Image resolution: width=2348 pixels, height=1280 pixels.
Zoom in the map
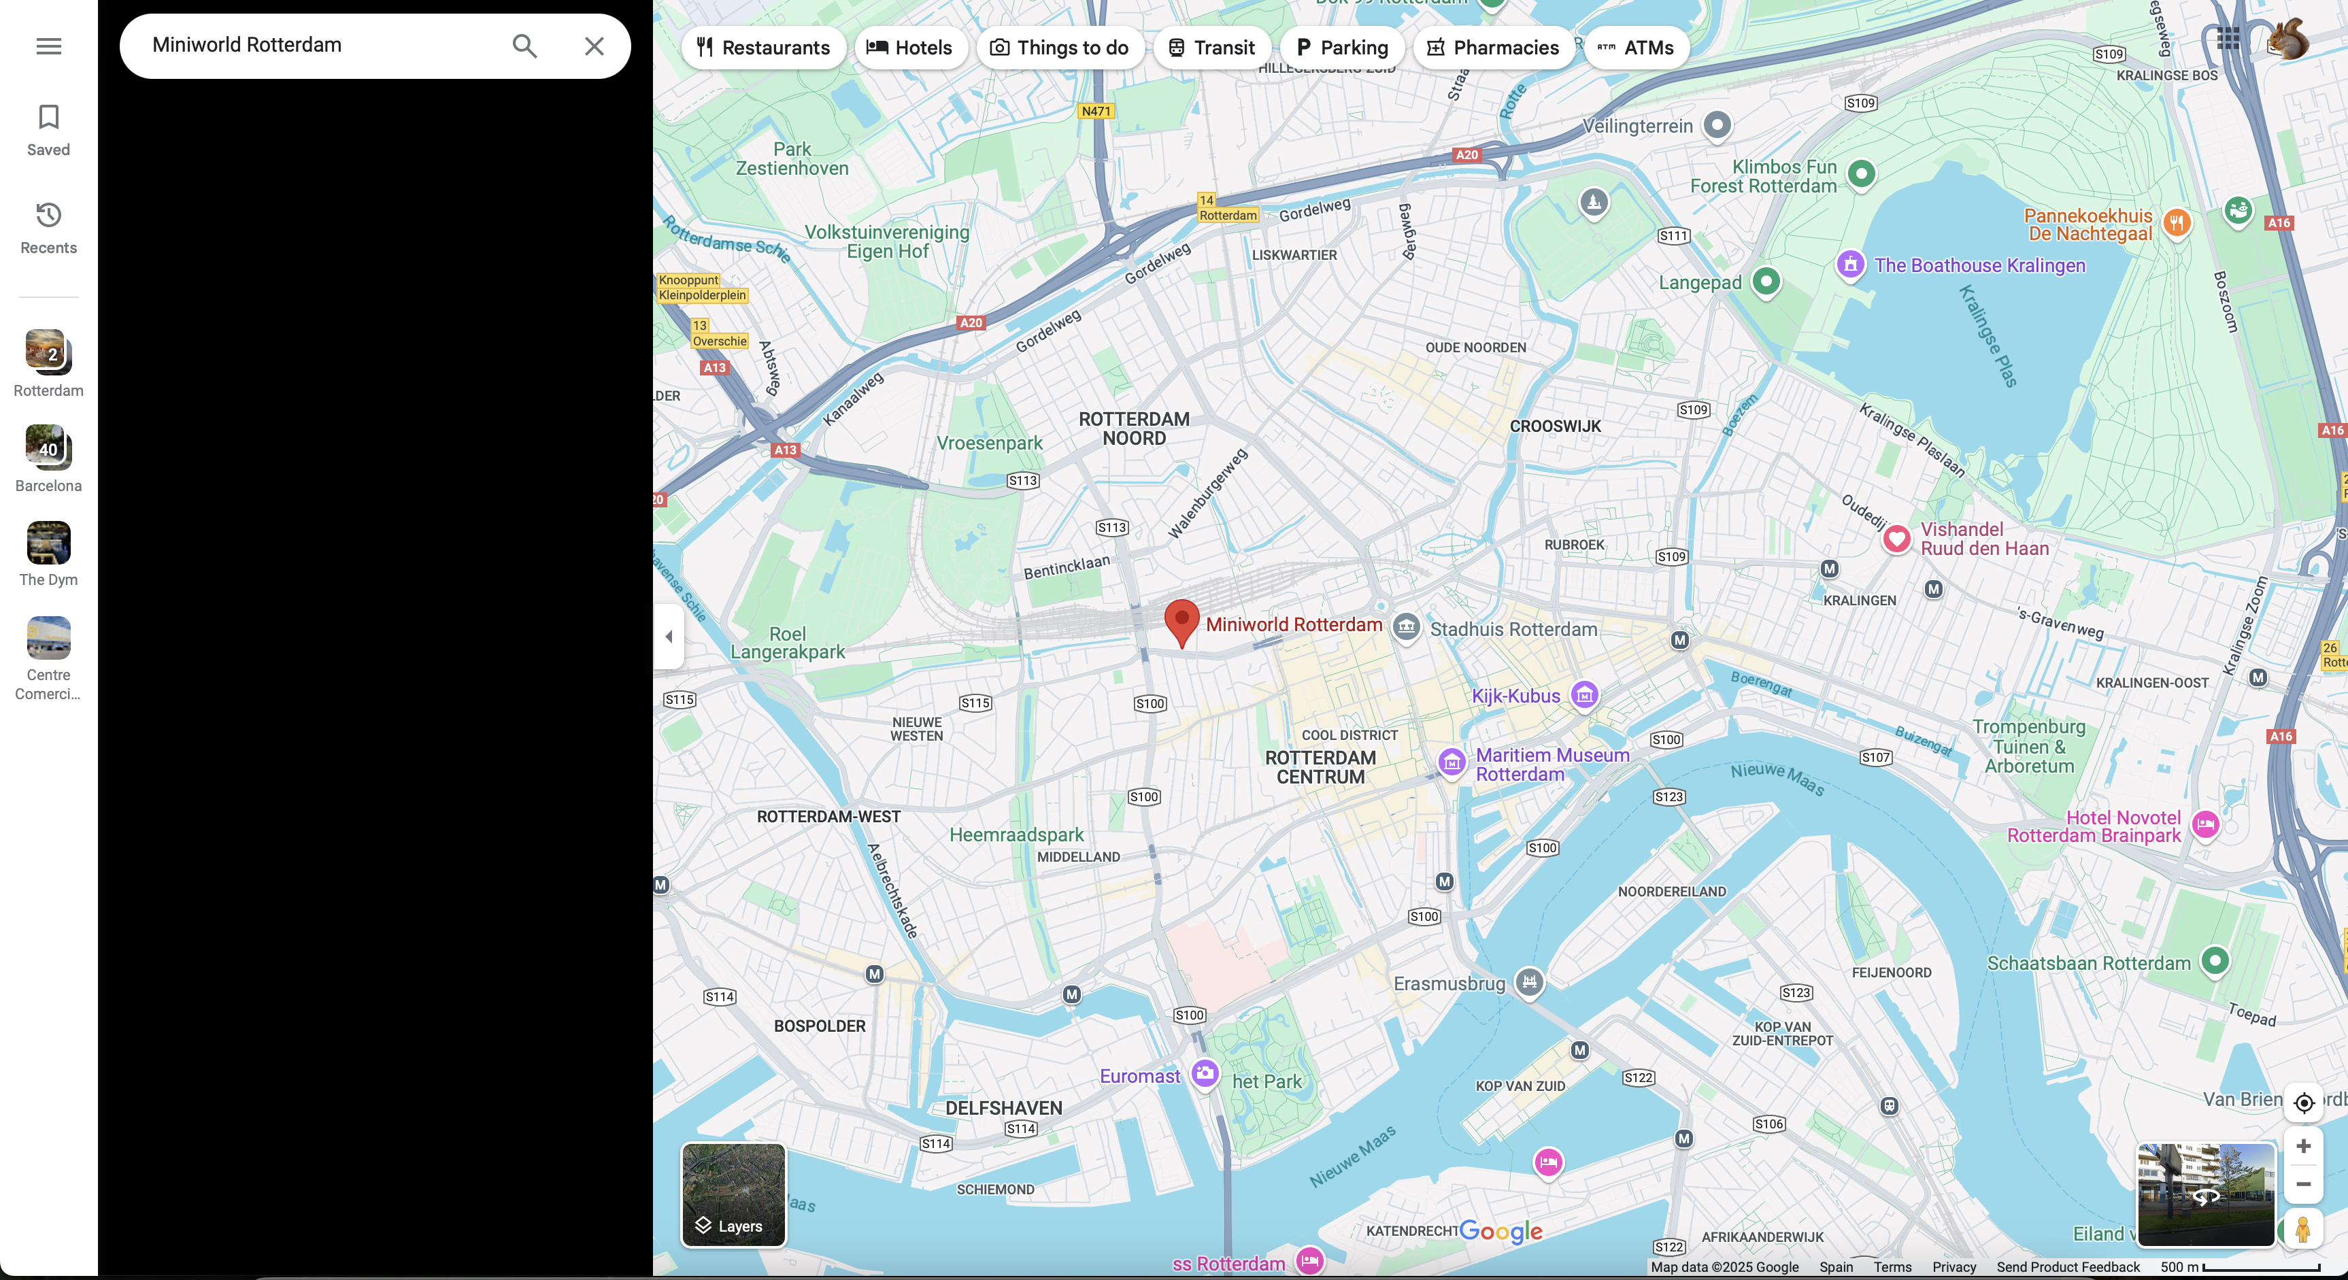(x=2303, y=1146)
